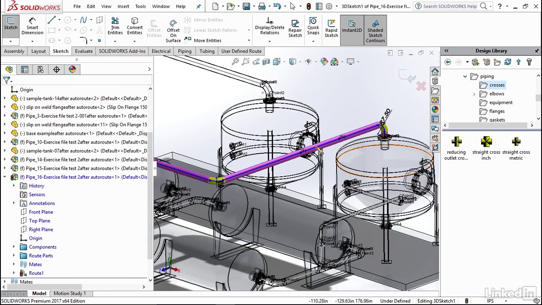Open the File Explorer task pane icon
The image size is (542, 305).
click(x=435, y=91)
